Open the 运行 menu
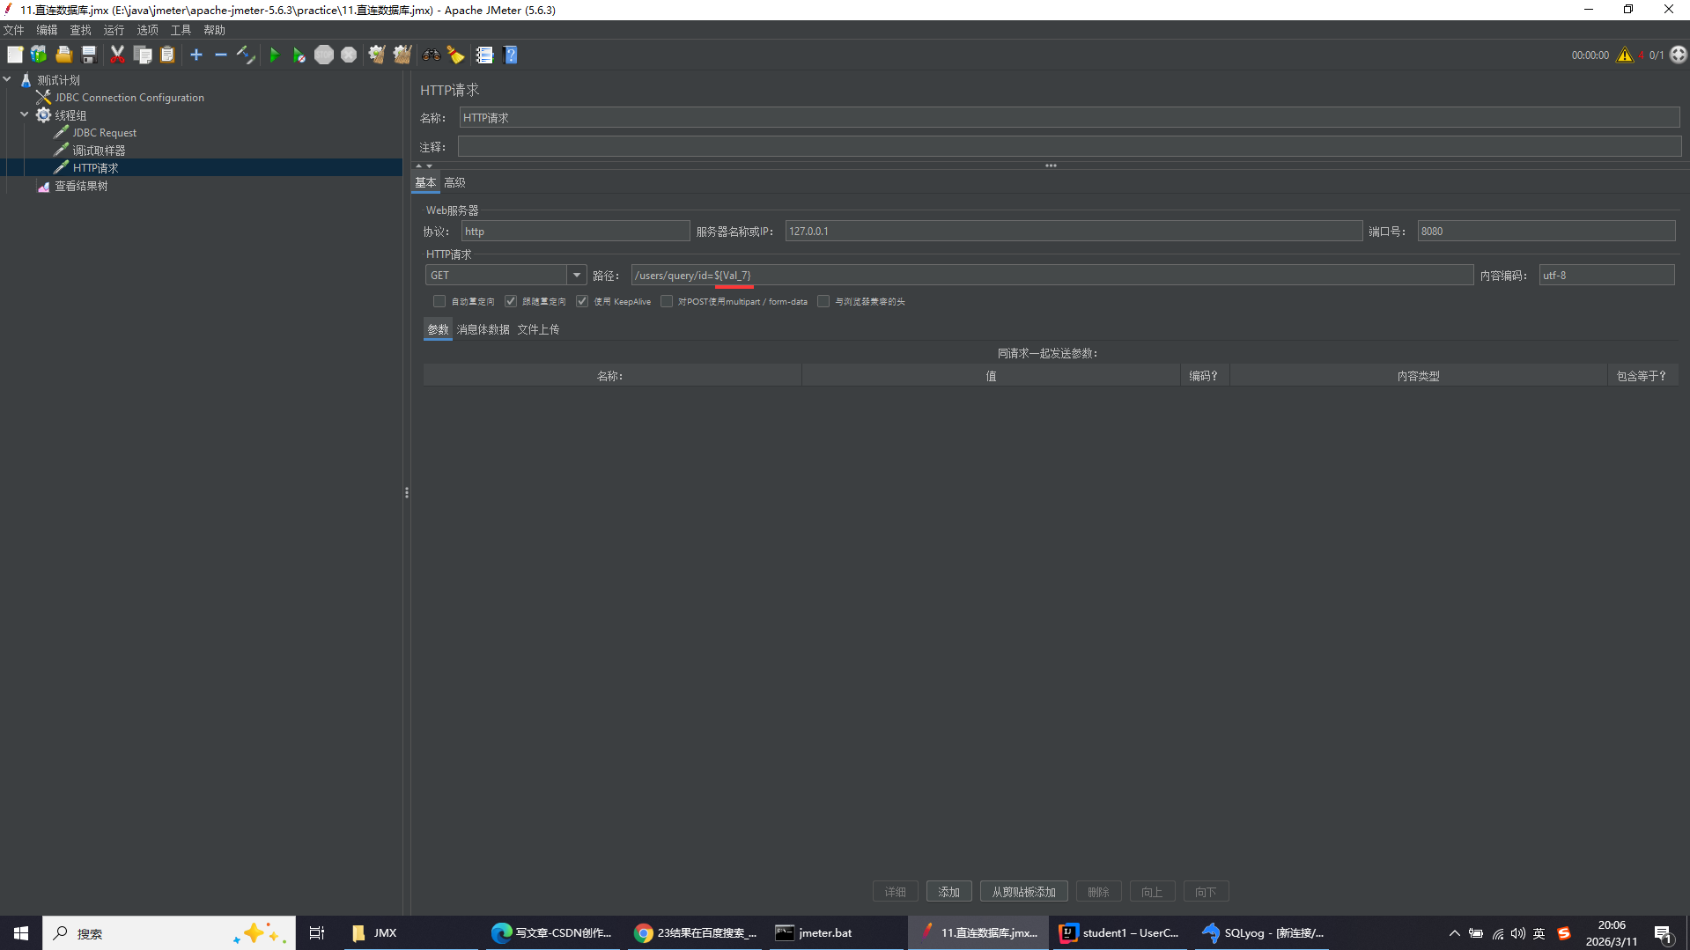The image size is (1690, 950). click(114, 30)
